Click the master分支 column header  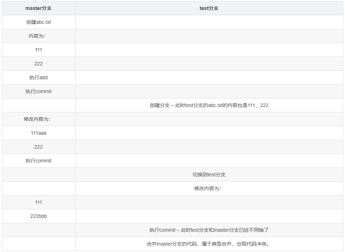(x=38, y=8)
